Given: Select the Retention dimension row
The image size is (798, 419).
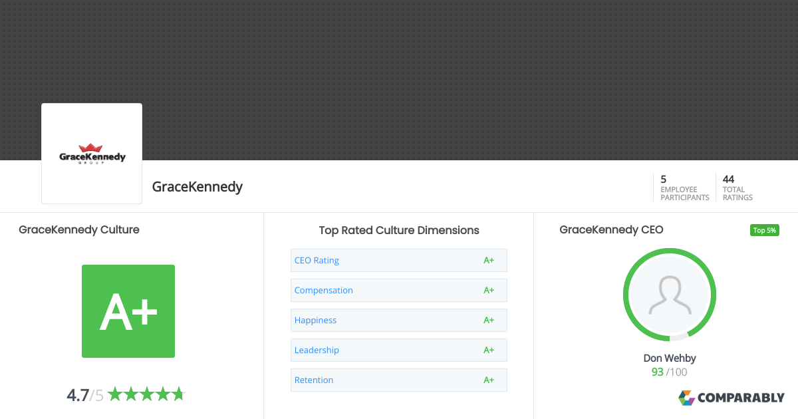Looking at the screenshot, I should [x=398, y=380].
